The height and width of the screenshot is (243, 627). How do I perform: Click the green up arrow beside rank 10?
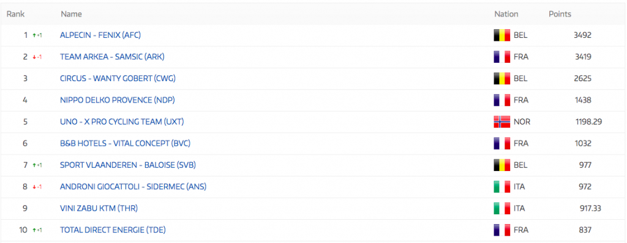point(34,230)
